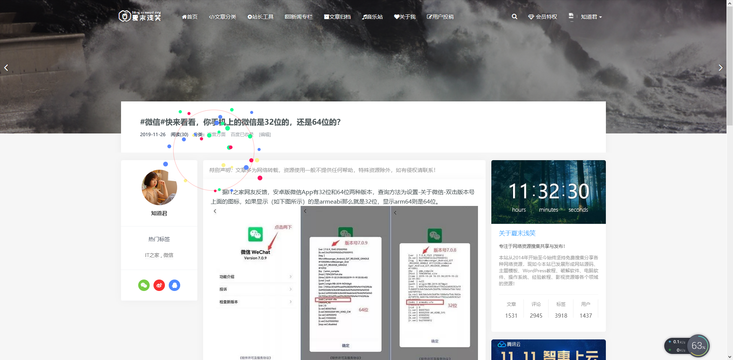The width and height of the screenshot is (733, 360).
Task: Click the blue QQ share icon
Action: pos(174,285)
